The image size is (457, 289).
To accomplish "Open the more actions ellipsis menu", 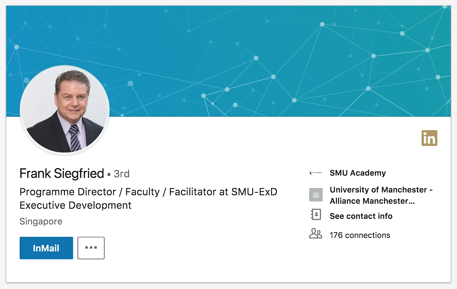I will coord(91,248).
